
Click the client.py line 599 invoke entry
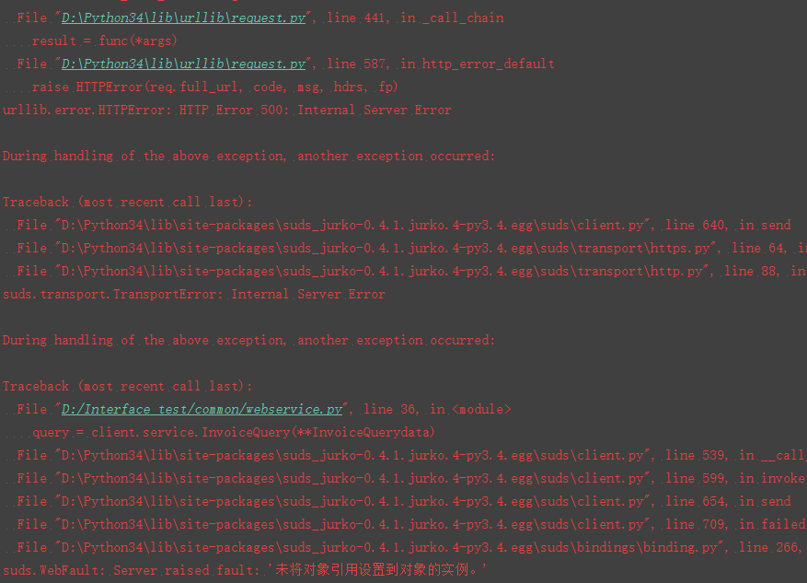[x=411, y=478]
